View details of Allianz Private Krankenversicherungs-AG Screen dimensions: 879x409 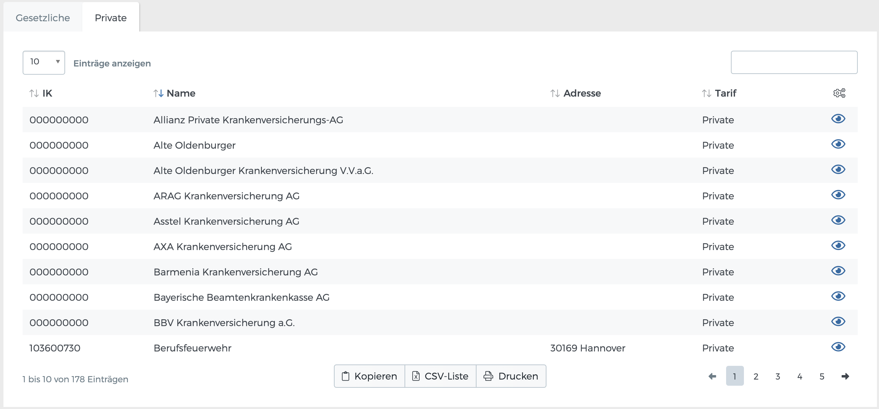pyautogui.click(x=839, y=119)
